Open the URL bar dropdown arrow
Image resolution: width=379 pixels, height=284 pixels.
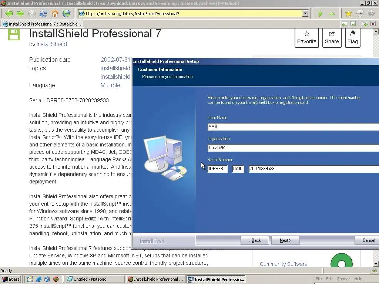pos(305,13)
